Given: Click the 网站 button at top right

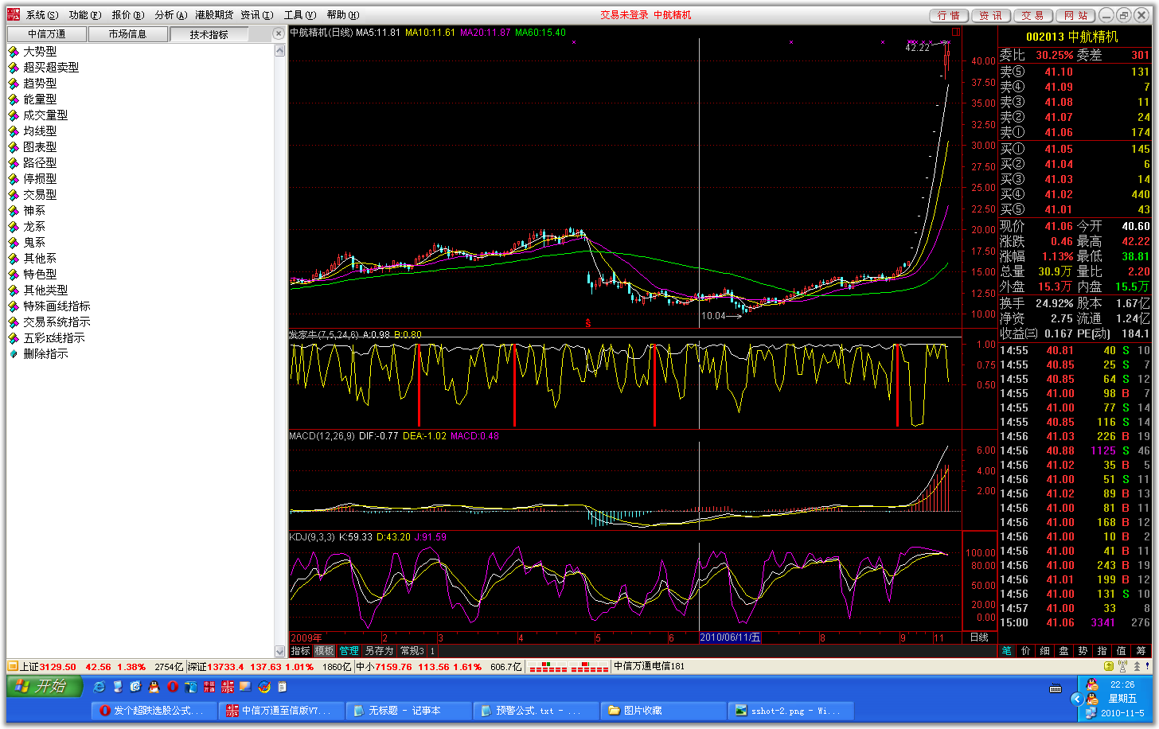Looking at the screenshot, I should [1075, 16].
